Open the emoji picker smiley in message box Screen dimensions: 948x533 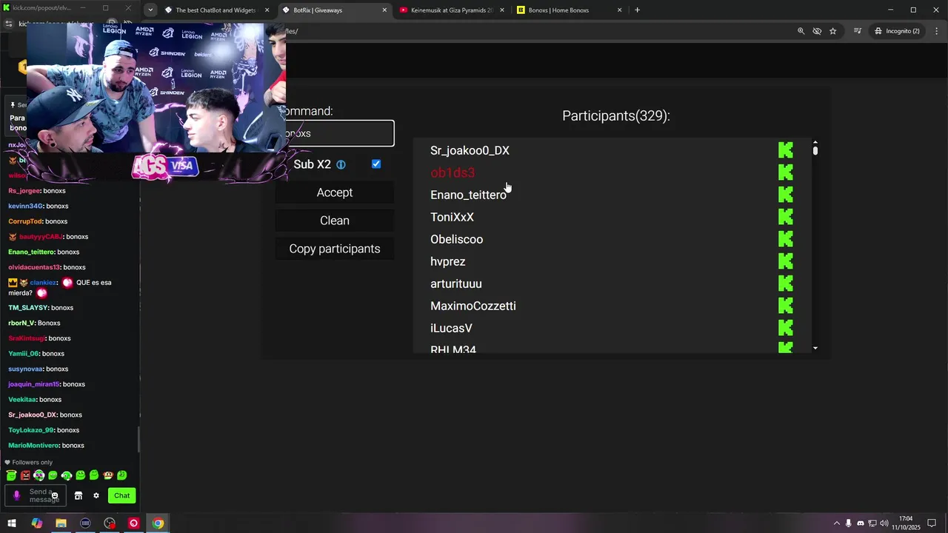(54, 496)
